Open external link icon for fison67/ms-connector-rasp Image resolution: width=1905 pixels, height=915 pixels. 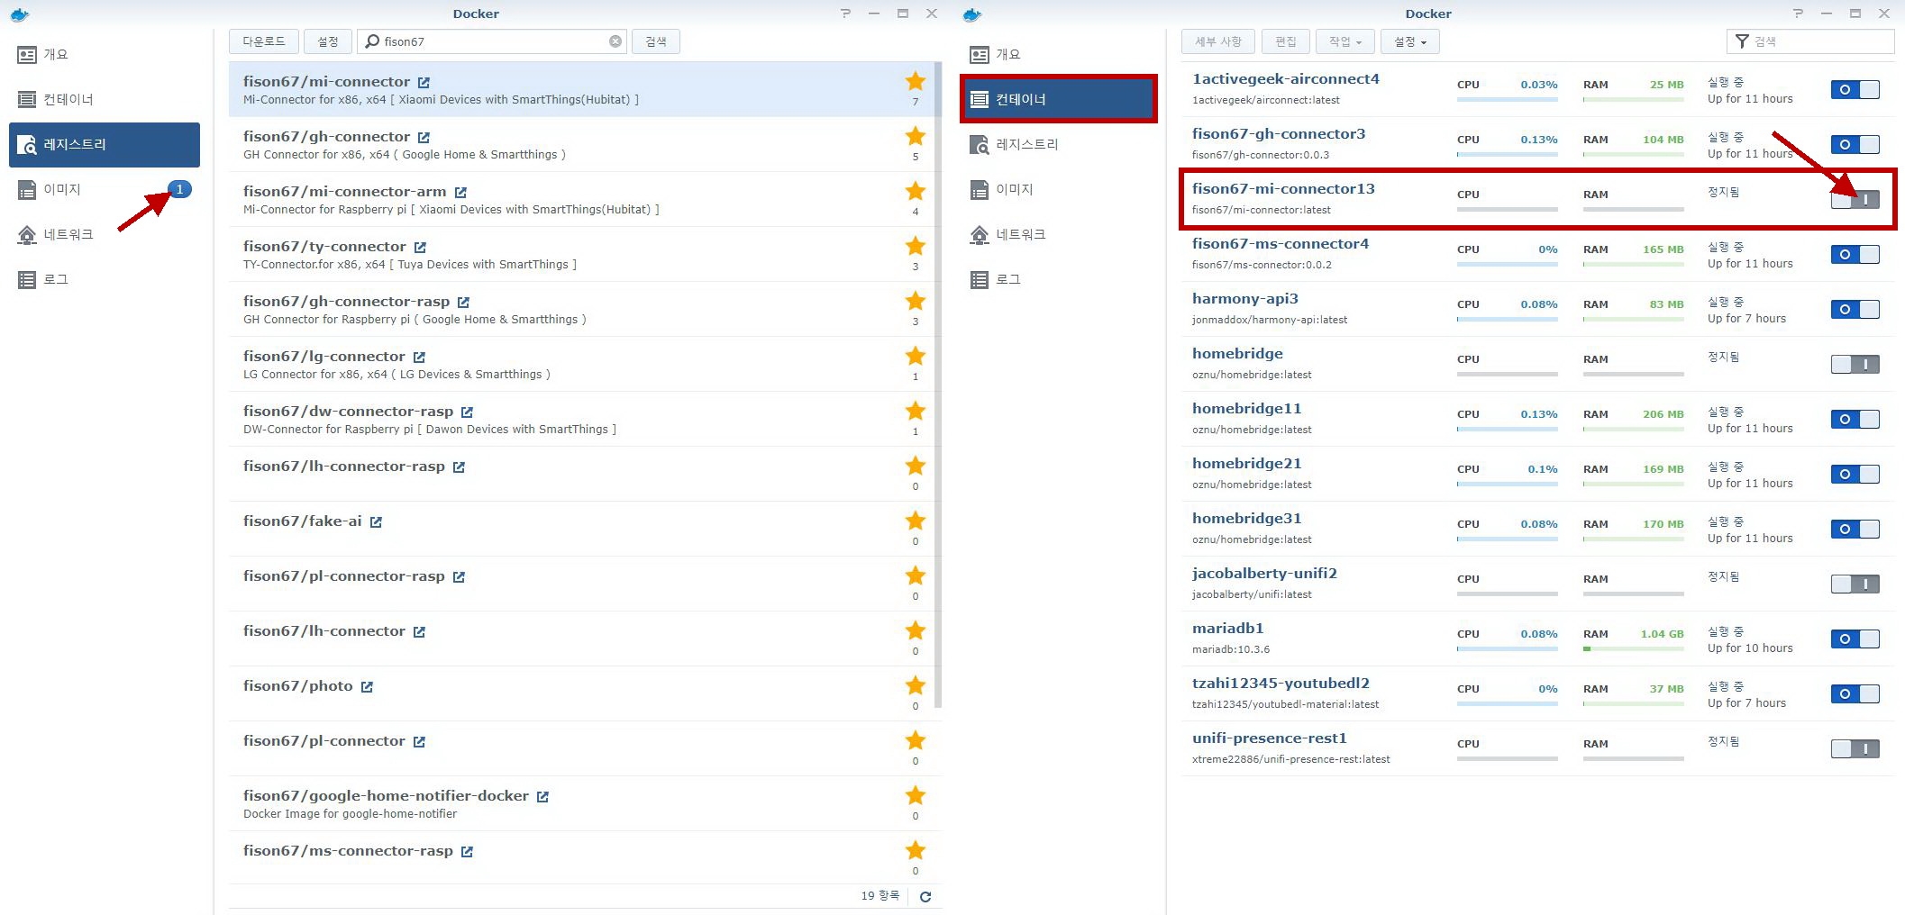[467, 852]
